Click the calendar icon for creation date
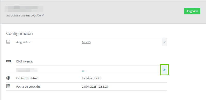The width and height of the screenshot is (206, 100). click(8, 86)
